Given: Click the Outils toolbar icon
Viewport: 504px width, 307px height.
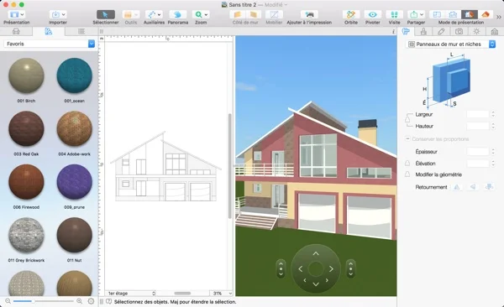Looking at the screenshot, I should (x=131, y=14).
